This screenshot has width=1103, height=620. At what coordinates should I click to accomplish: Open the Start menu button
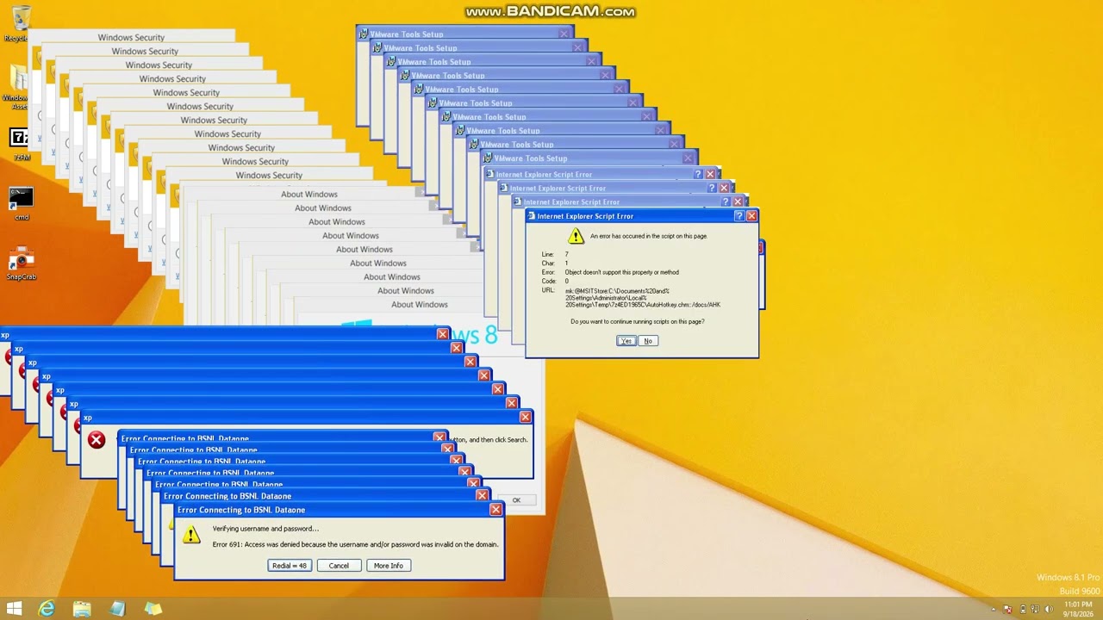click(15, 609)
